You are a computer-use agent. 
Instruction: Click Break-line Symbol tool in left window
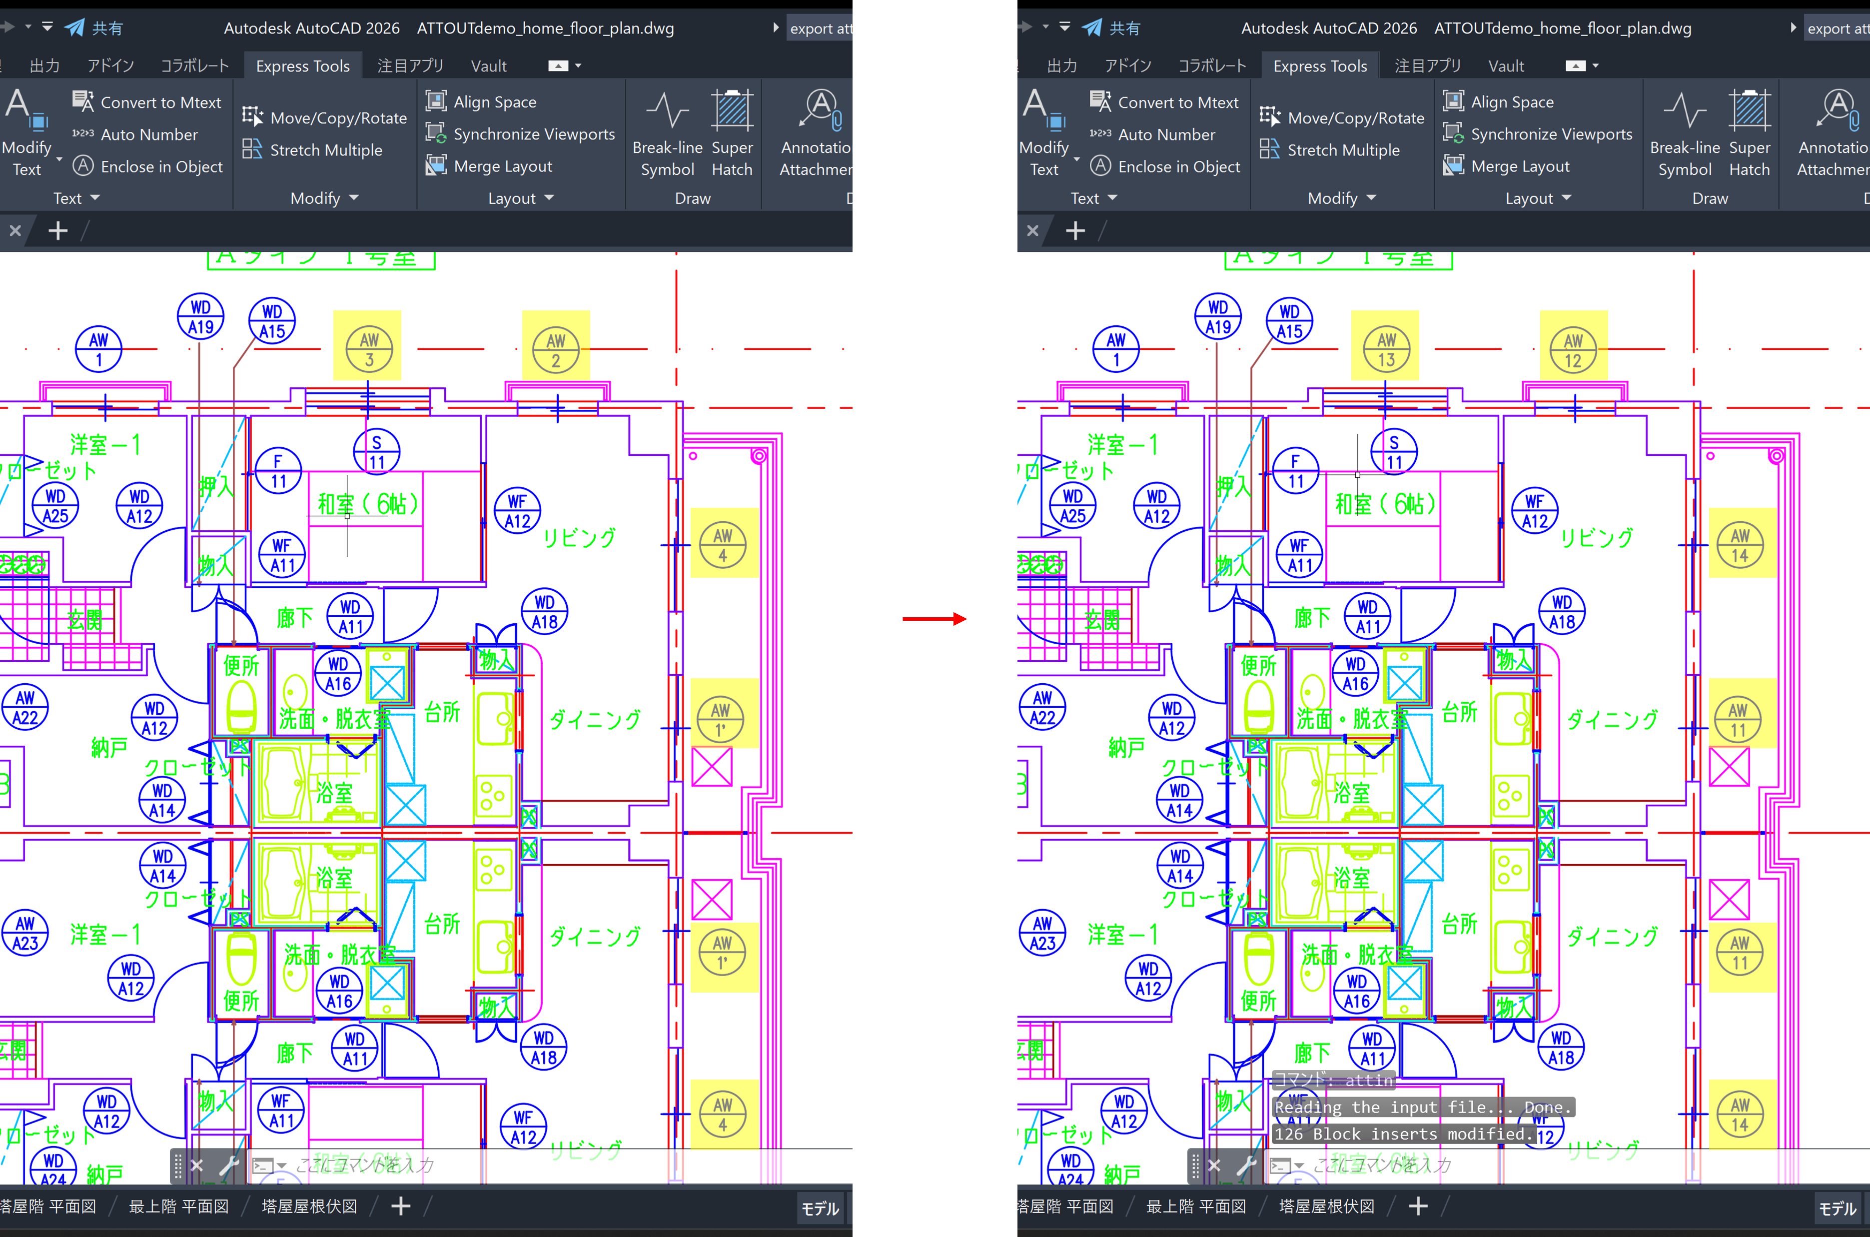tap(667, 134)
